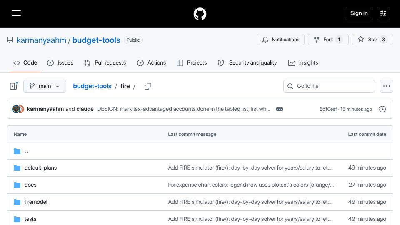Viewport: 400px width, 225px height.
Task: Click the commit author avatars
Action: pyautogui.click(x=18, y=109)
